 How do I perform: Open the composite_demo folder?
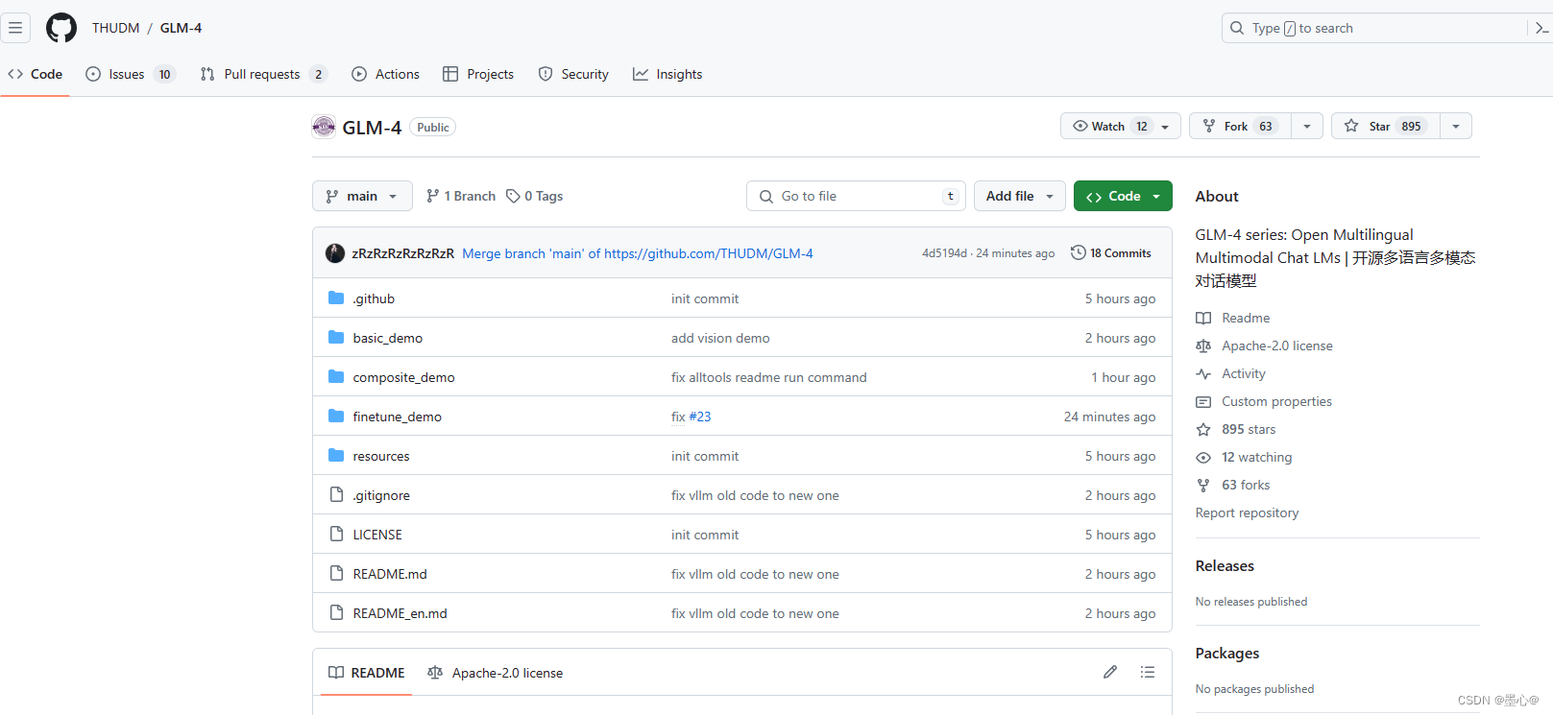[x=403, y=377]
